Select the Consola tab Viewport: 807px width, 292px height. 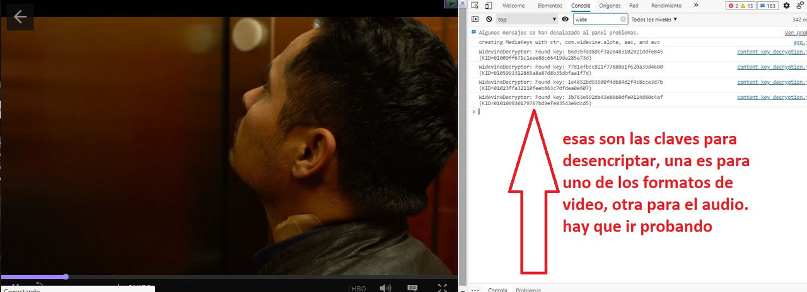click(x=581, y=6)
